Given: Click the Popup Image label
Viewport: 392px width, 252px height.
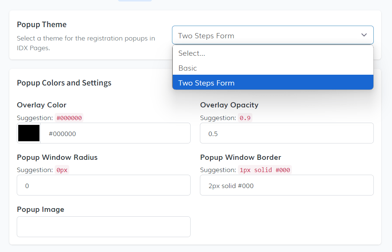Looking at the screenshot, I should [41, 209].
